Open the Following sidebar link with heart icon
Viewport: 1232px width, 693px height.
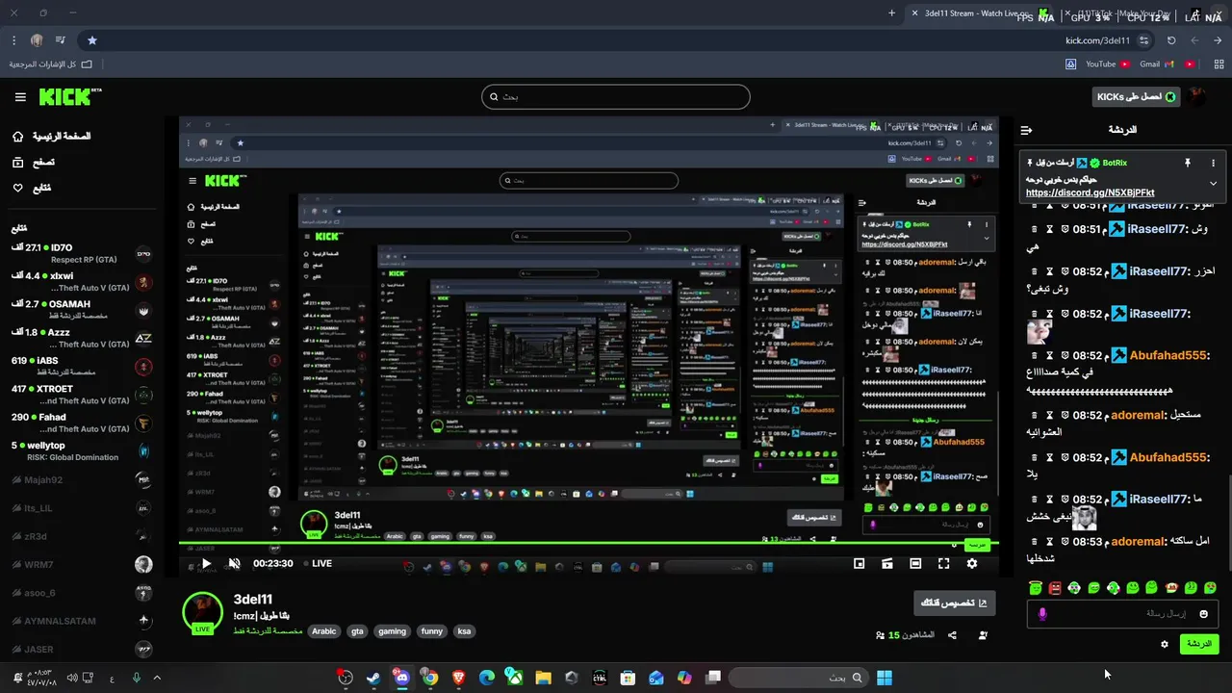(x=32, y=188)
